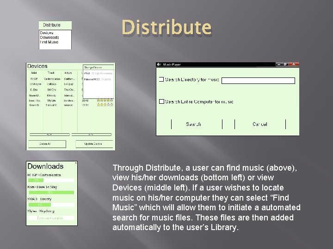
Task: Select the Korn - Here To Stay download label
Action: (x=42, y=187)
